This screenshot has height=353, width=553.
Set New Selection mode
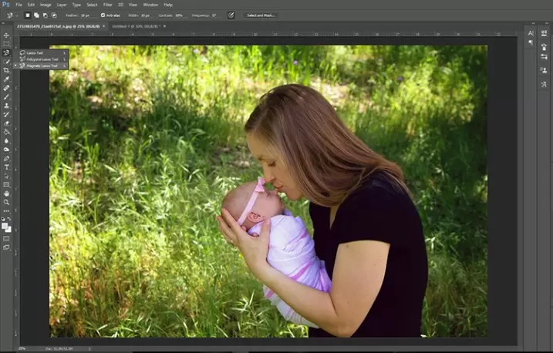pyautogui.click(x=28, y=15)
